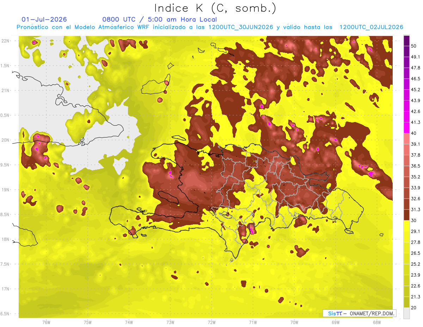Click the salmon swatch between 39.1 and 40
The width and height of the screenshot is (423, 327).
pos(406,139)
